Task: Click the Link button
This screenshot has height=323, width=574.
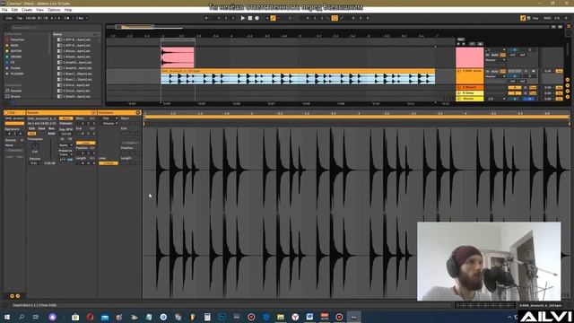Action: (9, 18)
